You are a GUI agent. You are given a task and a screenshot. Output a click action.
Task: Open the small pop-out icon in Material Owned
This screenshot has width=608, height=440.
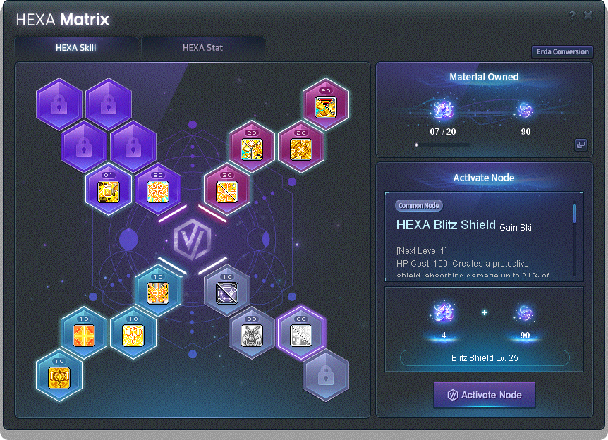(x=580, y=145)
